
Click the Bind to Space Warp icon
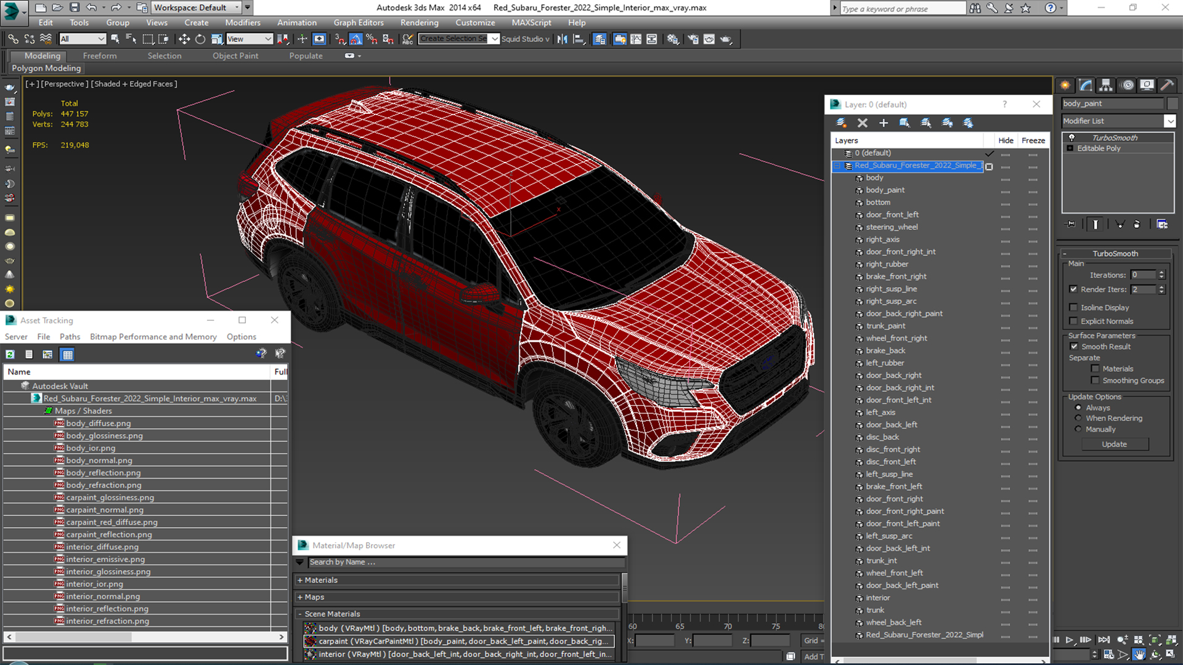pyautogui.click(x=46, y=39)
